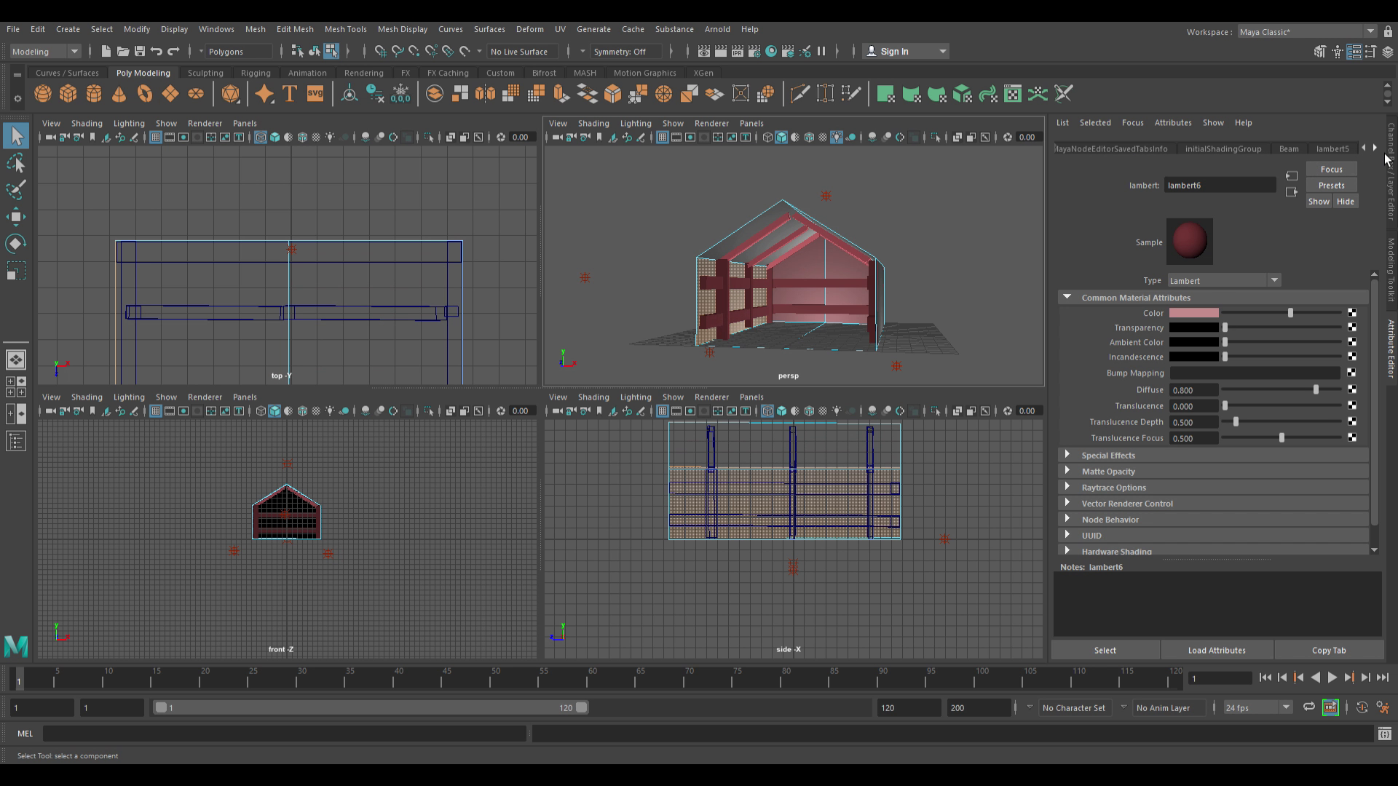
Task: Select the Rotate tool in toolbox
Action: pos(15,243)
